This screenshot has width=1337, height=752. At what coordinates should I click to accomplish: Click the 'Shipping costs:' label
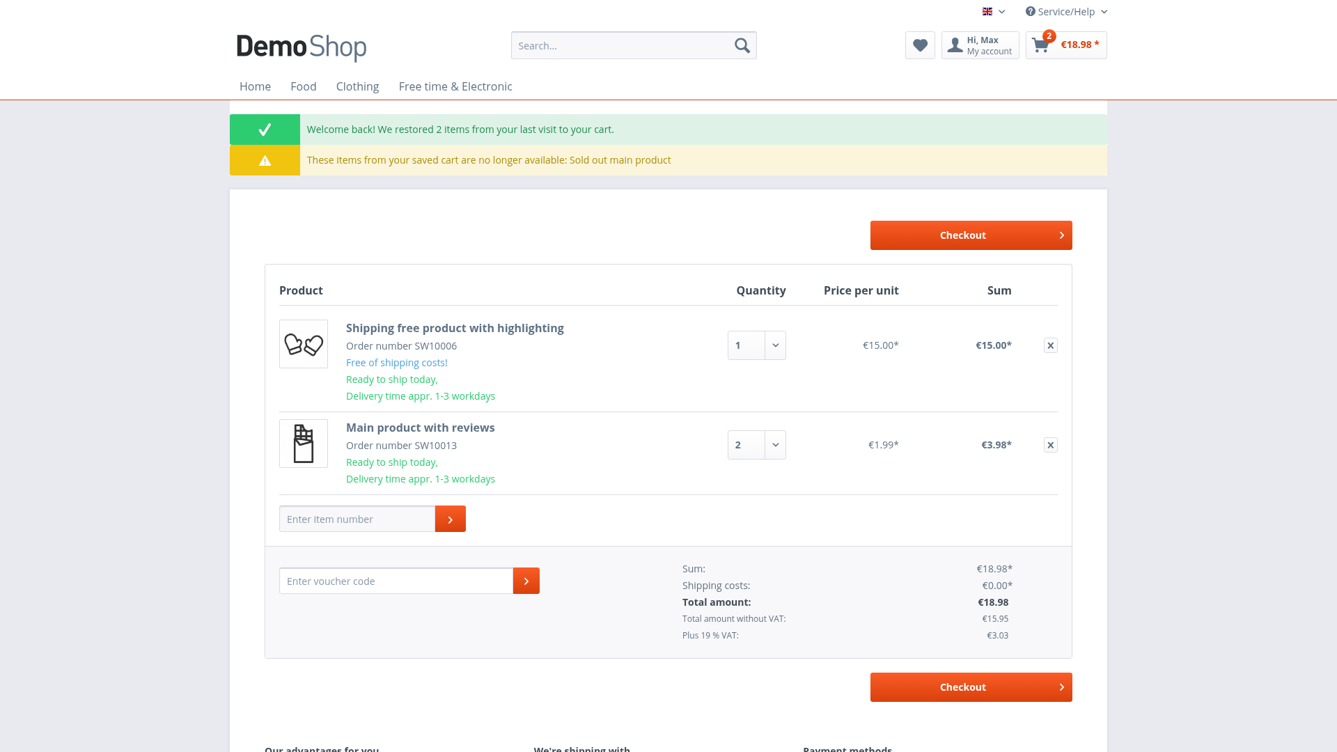coord(716,586)
